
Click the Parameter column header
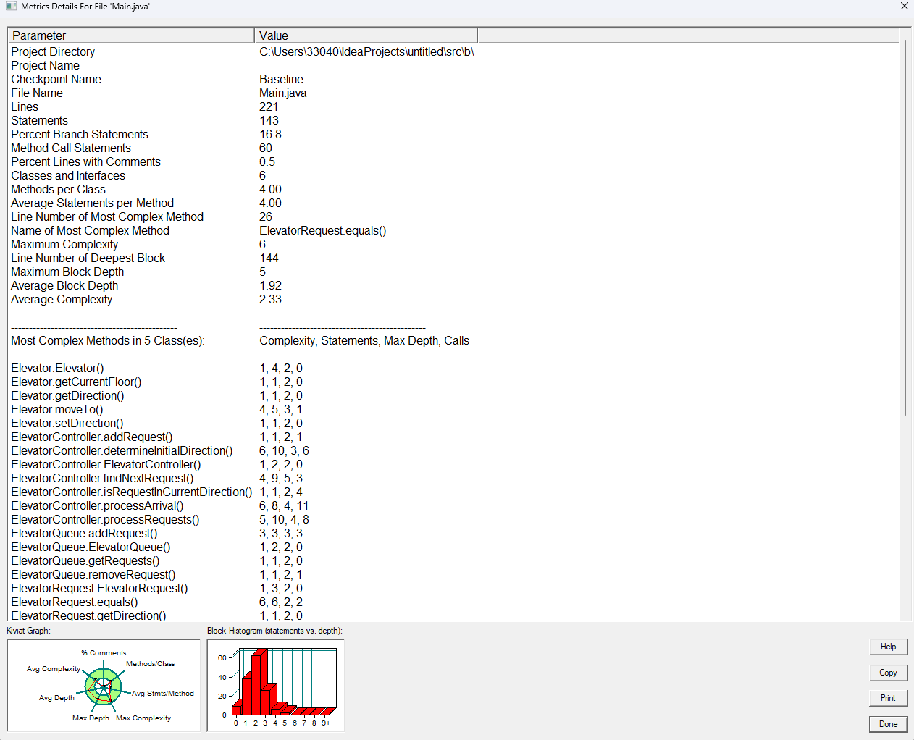tap(131, 35)
